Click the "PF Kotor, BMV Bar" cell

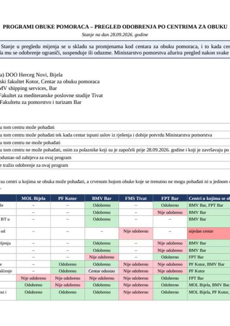(209, 265)
